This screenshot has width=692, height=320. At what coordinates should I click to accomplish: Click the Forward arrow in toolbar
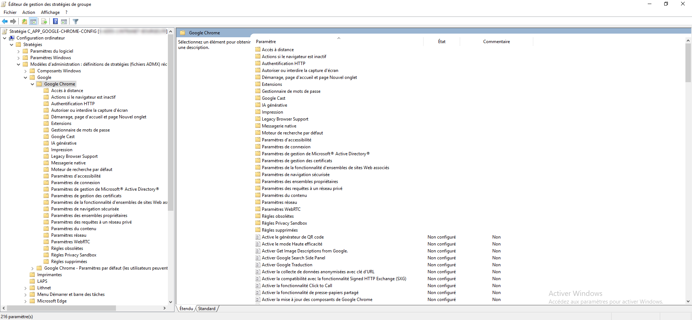(x=13, y=22)
